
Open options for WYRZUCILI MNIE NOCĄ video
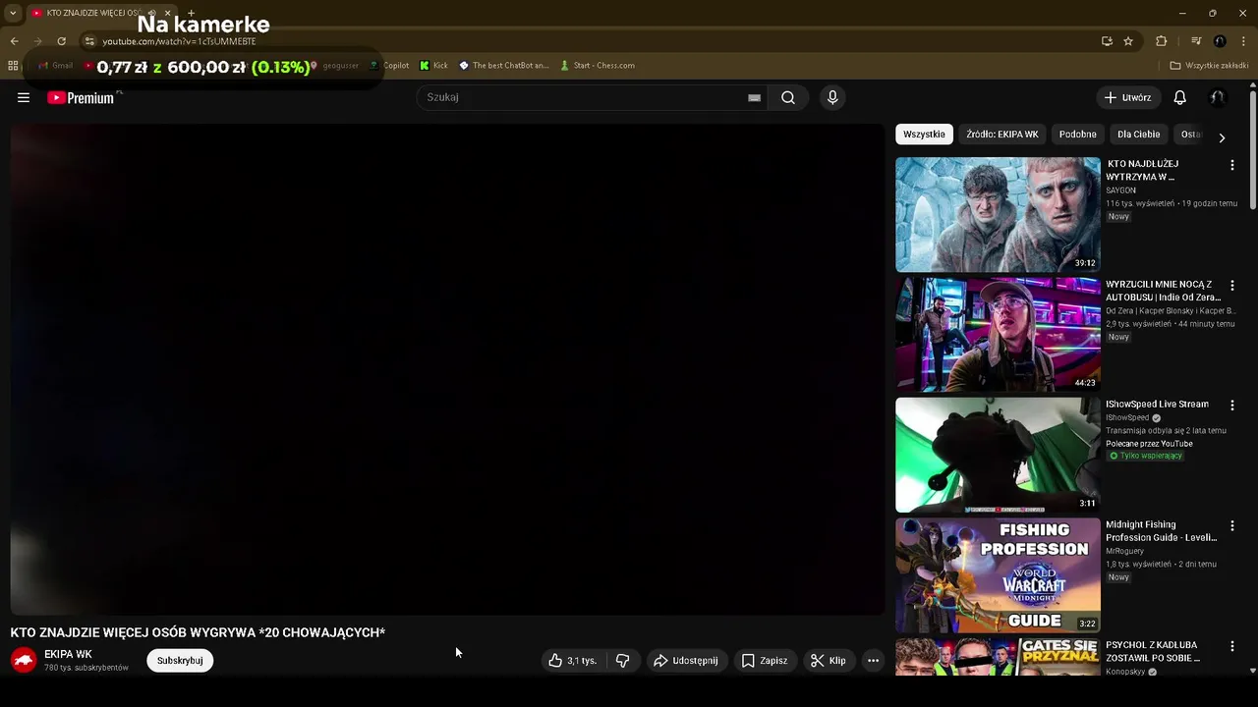click(x=1231, y=285)
